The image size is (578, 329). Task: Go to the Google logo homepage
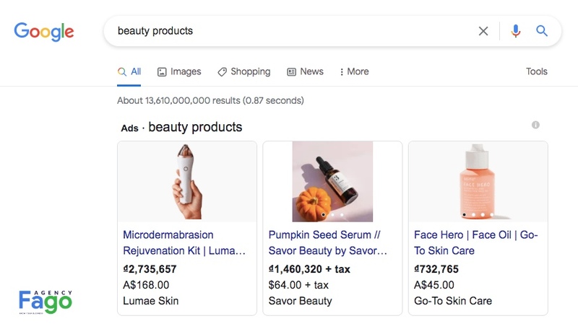pyautogui.click(x=44, y=32)
